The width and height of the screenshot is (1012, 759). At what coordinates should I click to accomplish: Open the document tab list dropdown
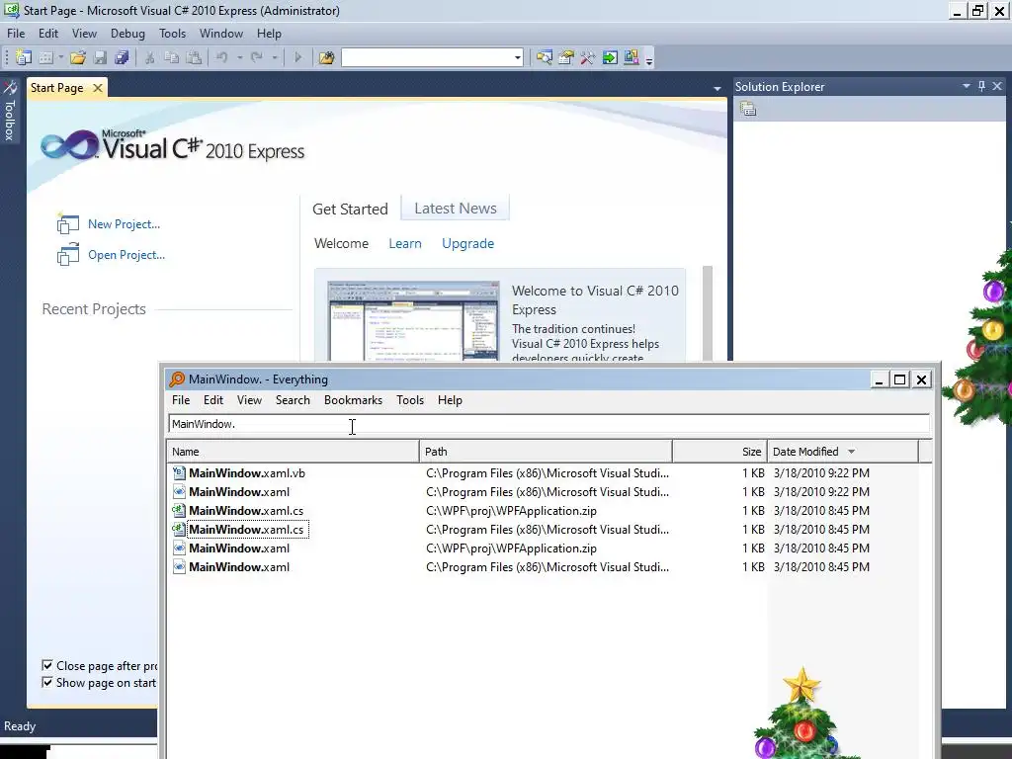717,88
